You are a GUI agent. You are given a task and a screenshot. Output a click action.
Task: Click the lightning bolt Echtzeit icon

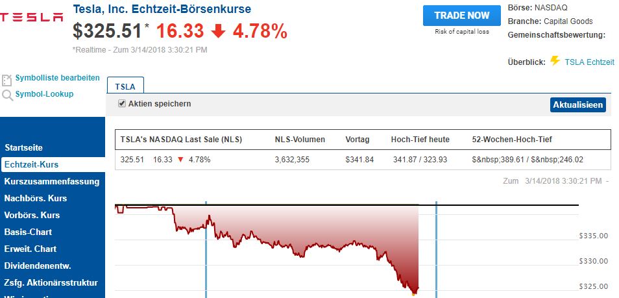555,61
